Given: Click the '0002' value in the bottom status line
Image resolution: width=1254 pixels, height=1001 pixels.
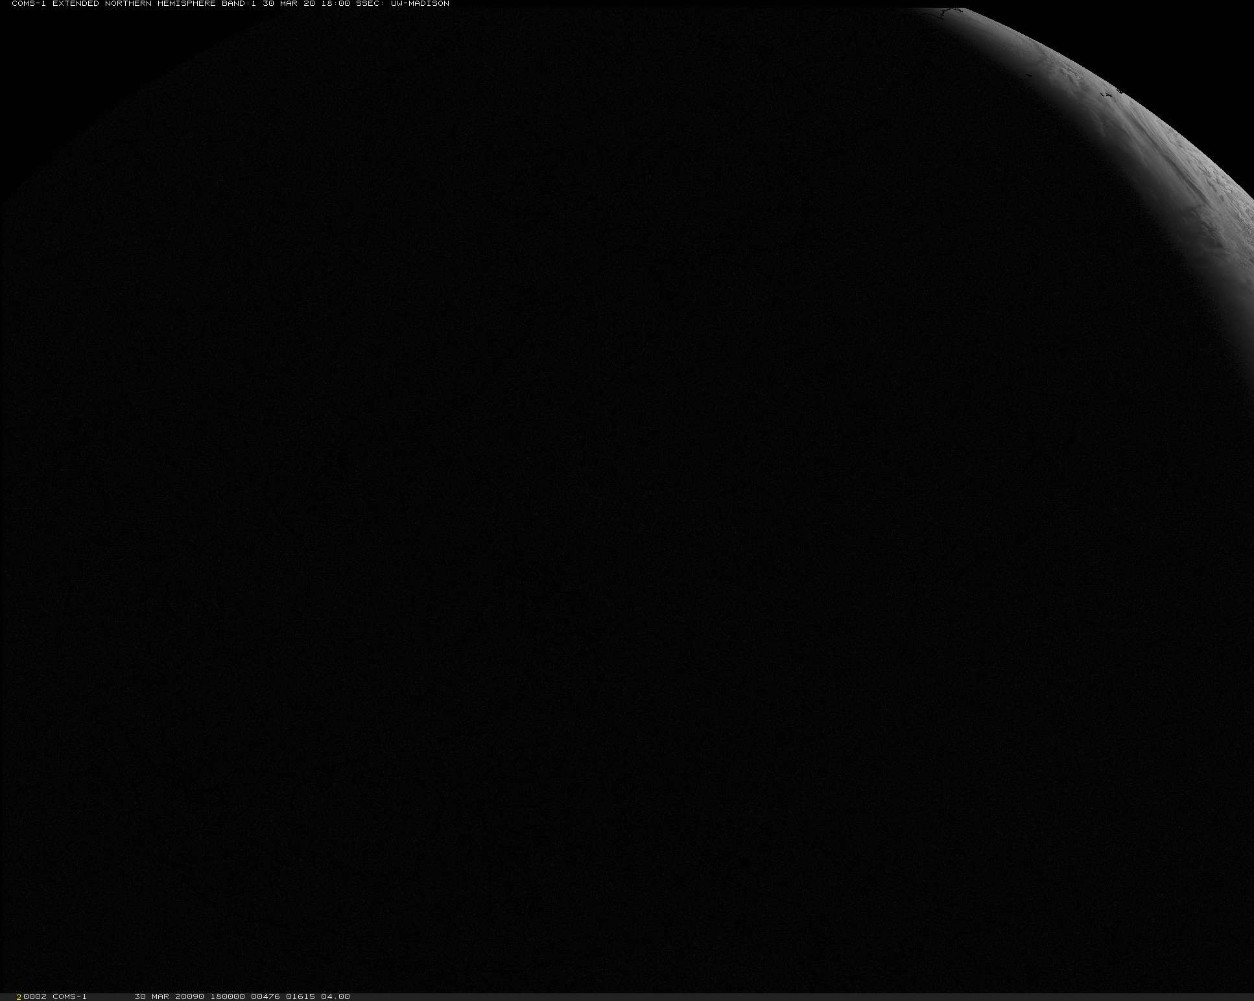Looking at the screenshot, I should click(35, 996).
